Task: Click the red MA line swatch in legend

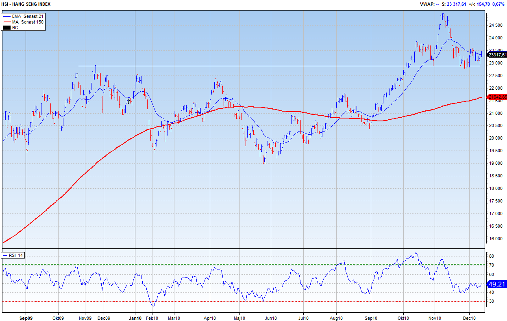Action: [x=7, y=22]
